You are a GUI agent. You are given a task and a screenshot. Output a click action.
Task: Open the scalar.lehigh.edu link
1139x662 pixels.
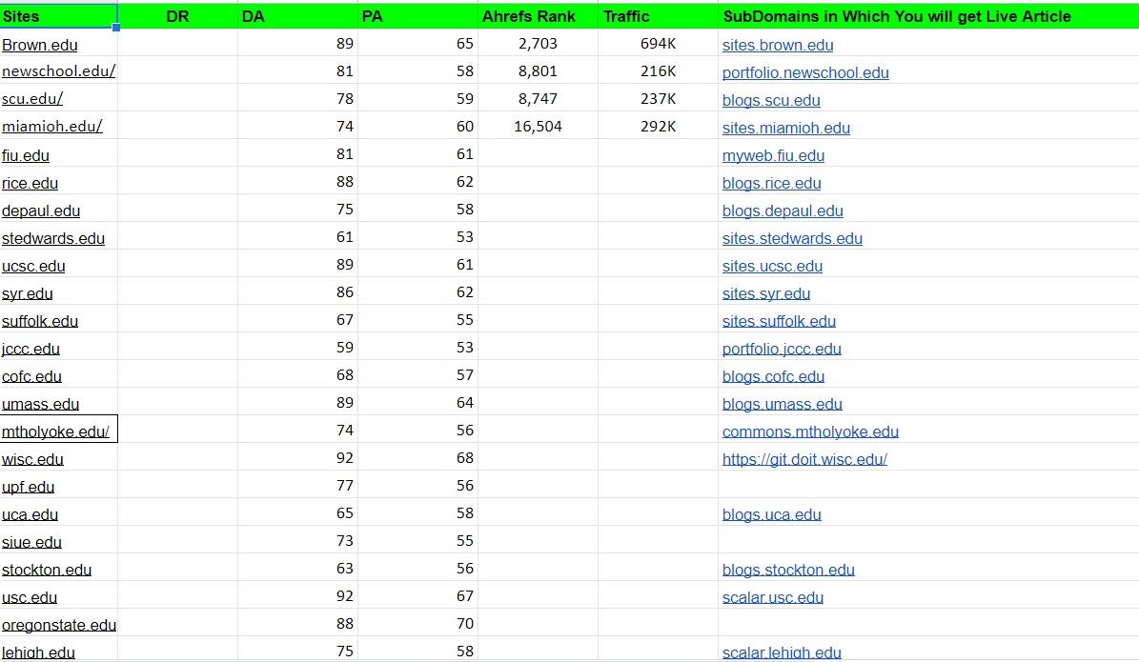click(x=782, y=652)
